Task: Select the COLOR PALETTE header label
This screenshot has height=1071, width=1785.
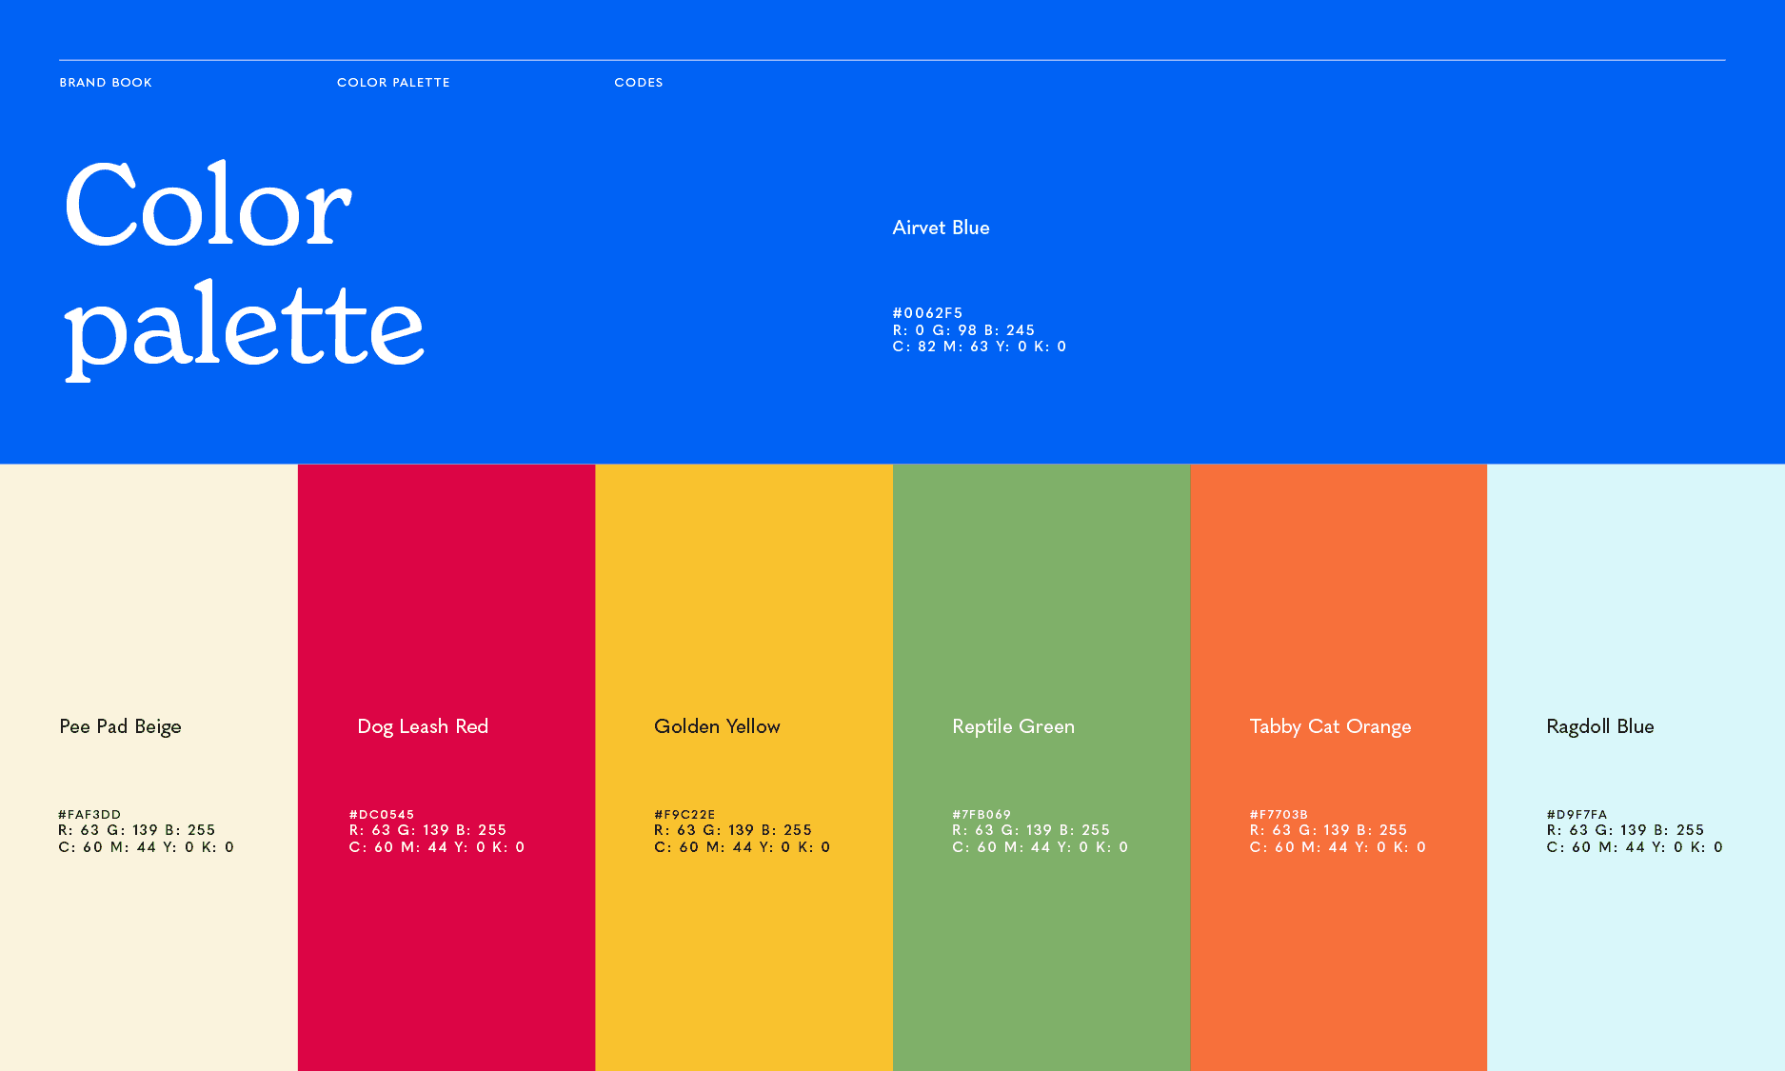Action: [393, 83]
